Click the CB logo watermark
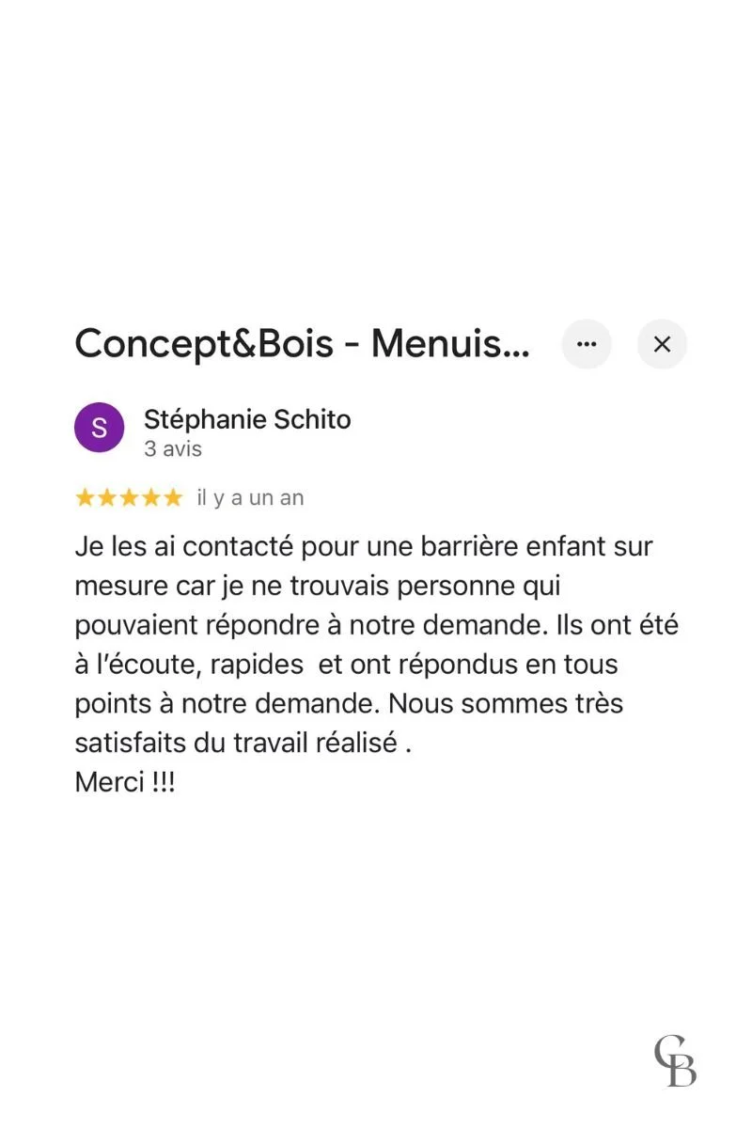The image size is (752, 1128). click(x=676, y=1059)
